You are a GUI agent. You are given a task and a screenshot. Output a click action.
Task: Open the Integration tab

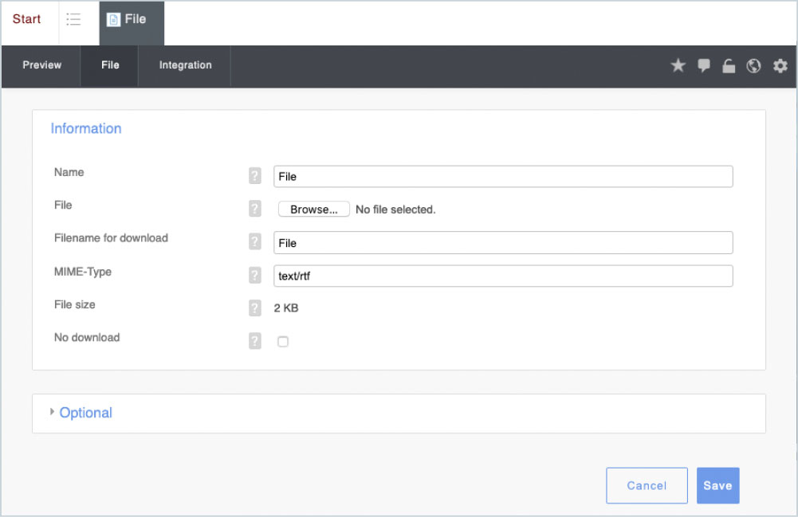185,65
